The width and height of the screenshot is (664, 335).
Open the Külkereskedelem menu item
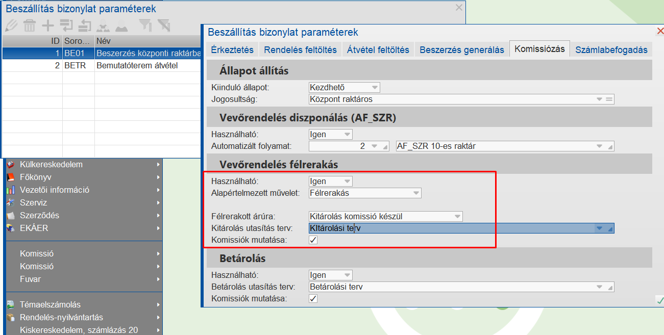84,165
